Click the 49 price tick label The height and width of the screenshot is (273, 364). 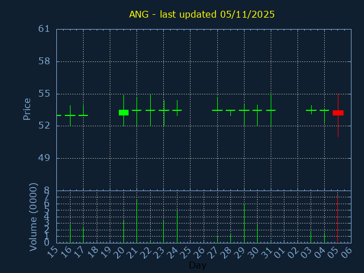pos(44,158)
